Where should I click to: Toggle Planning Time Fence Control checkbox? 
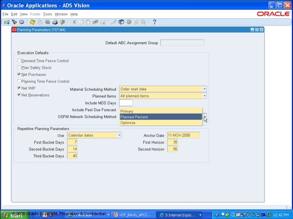tap(19, 81)
